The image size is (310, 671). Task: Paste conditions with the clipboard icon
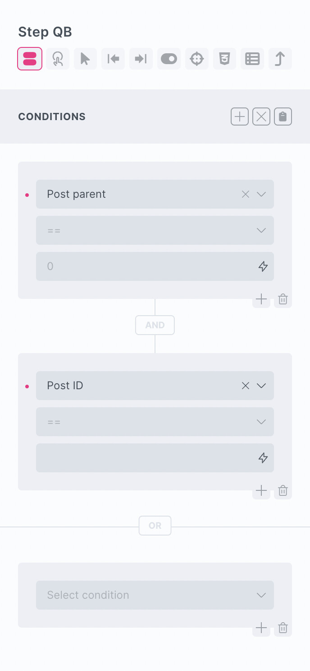click(283, 116)
